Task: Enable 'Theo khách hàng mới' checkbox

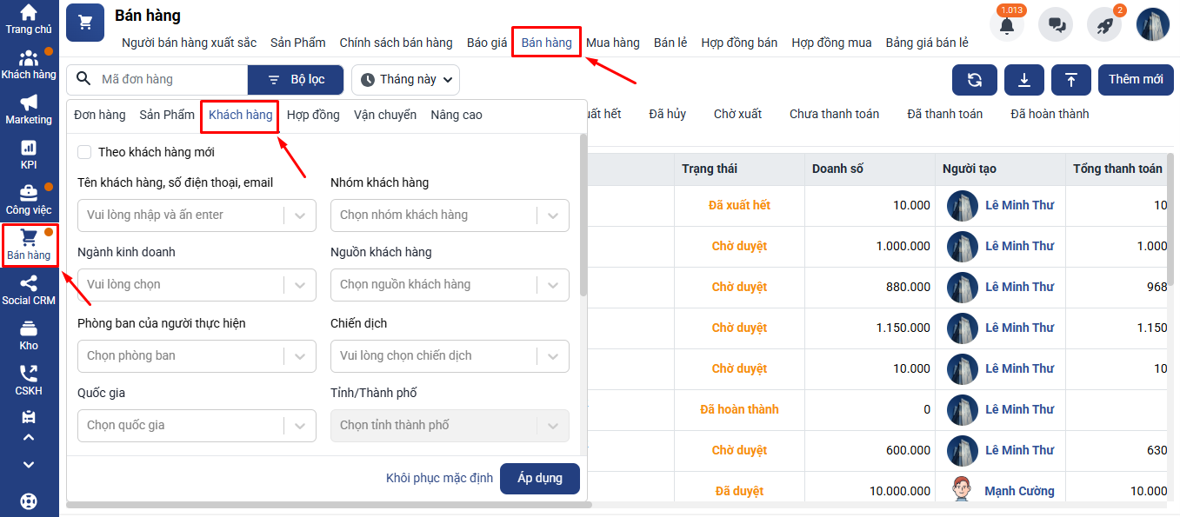Action: pos(84,152)
